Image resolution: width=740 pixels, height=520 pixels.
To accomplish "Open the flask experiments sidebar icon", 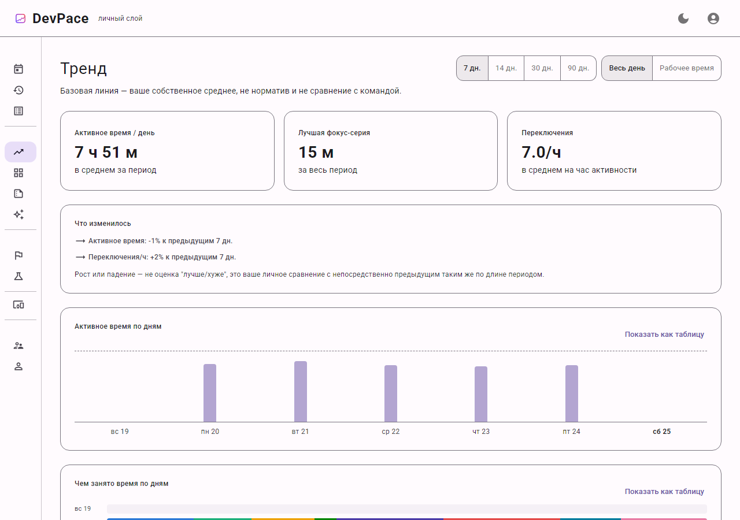I will click(18, 276).
